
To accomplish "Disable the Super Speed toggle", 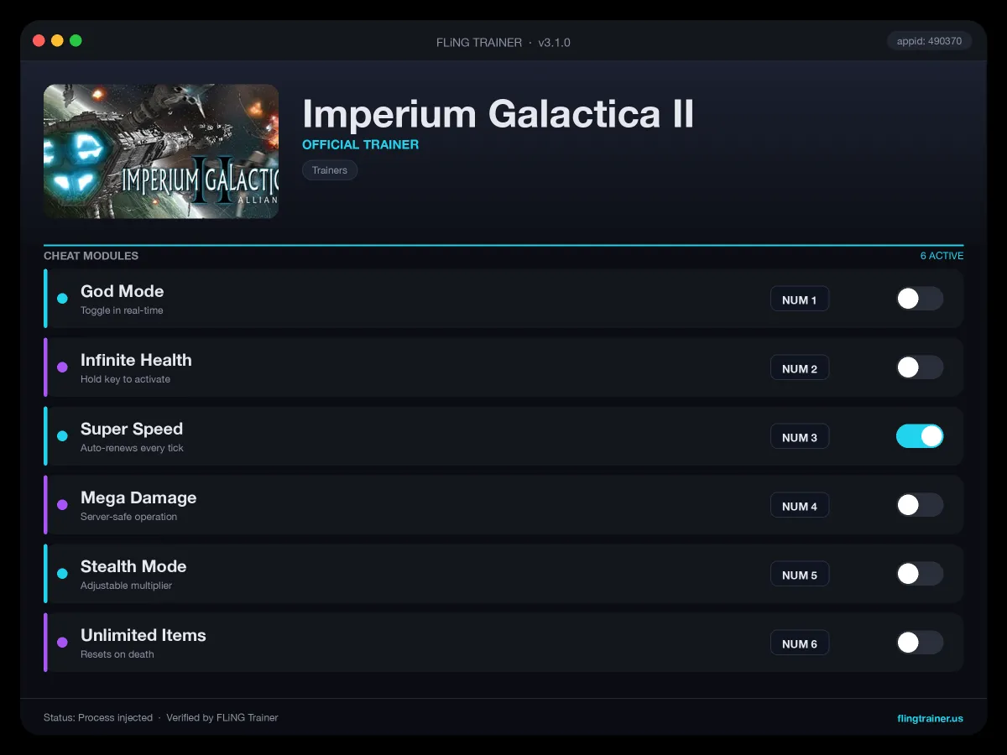I will tap(920, 436).
